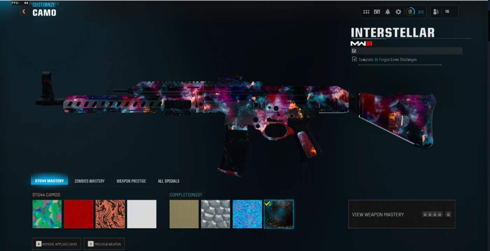Viewport: 490px width, 251px height.
Task: Click the checkbox on the blank challenge row
Action: (x=354, y=51)
